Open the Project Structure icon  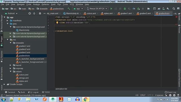point(148,9)
